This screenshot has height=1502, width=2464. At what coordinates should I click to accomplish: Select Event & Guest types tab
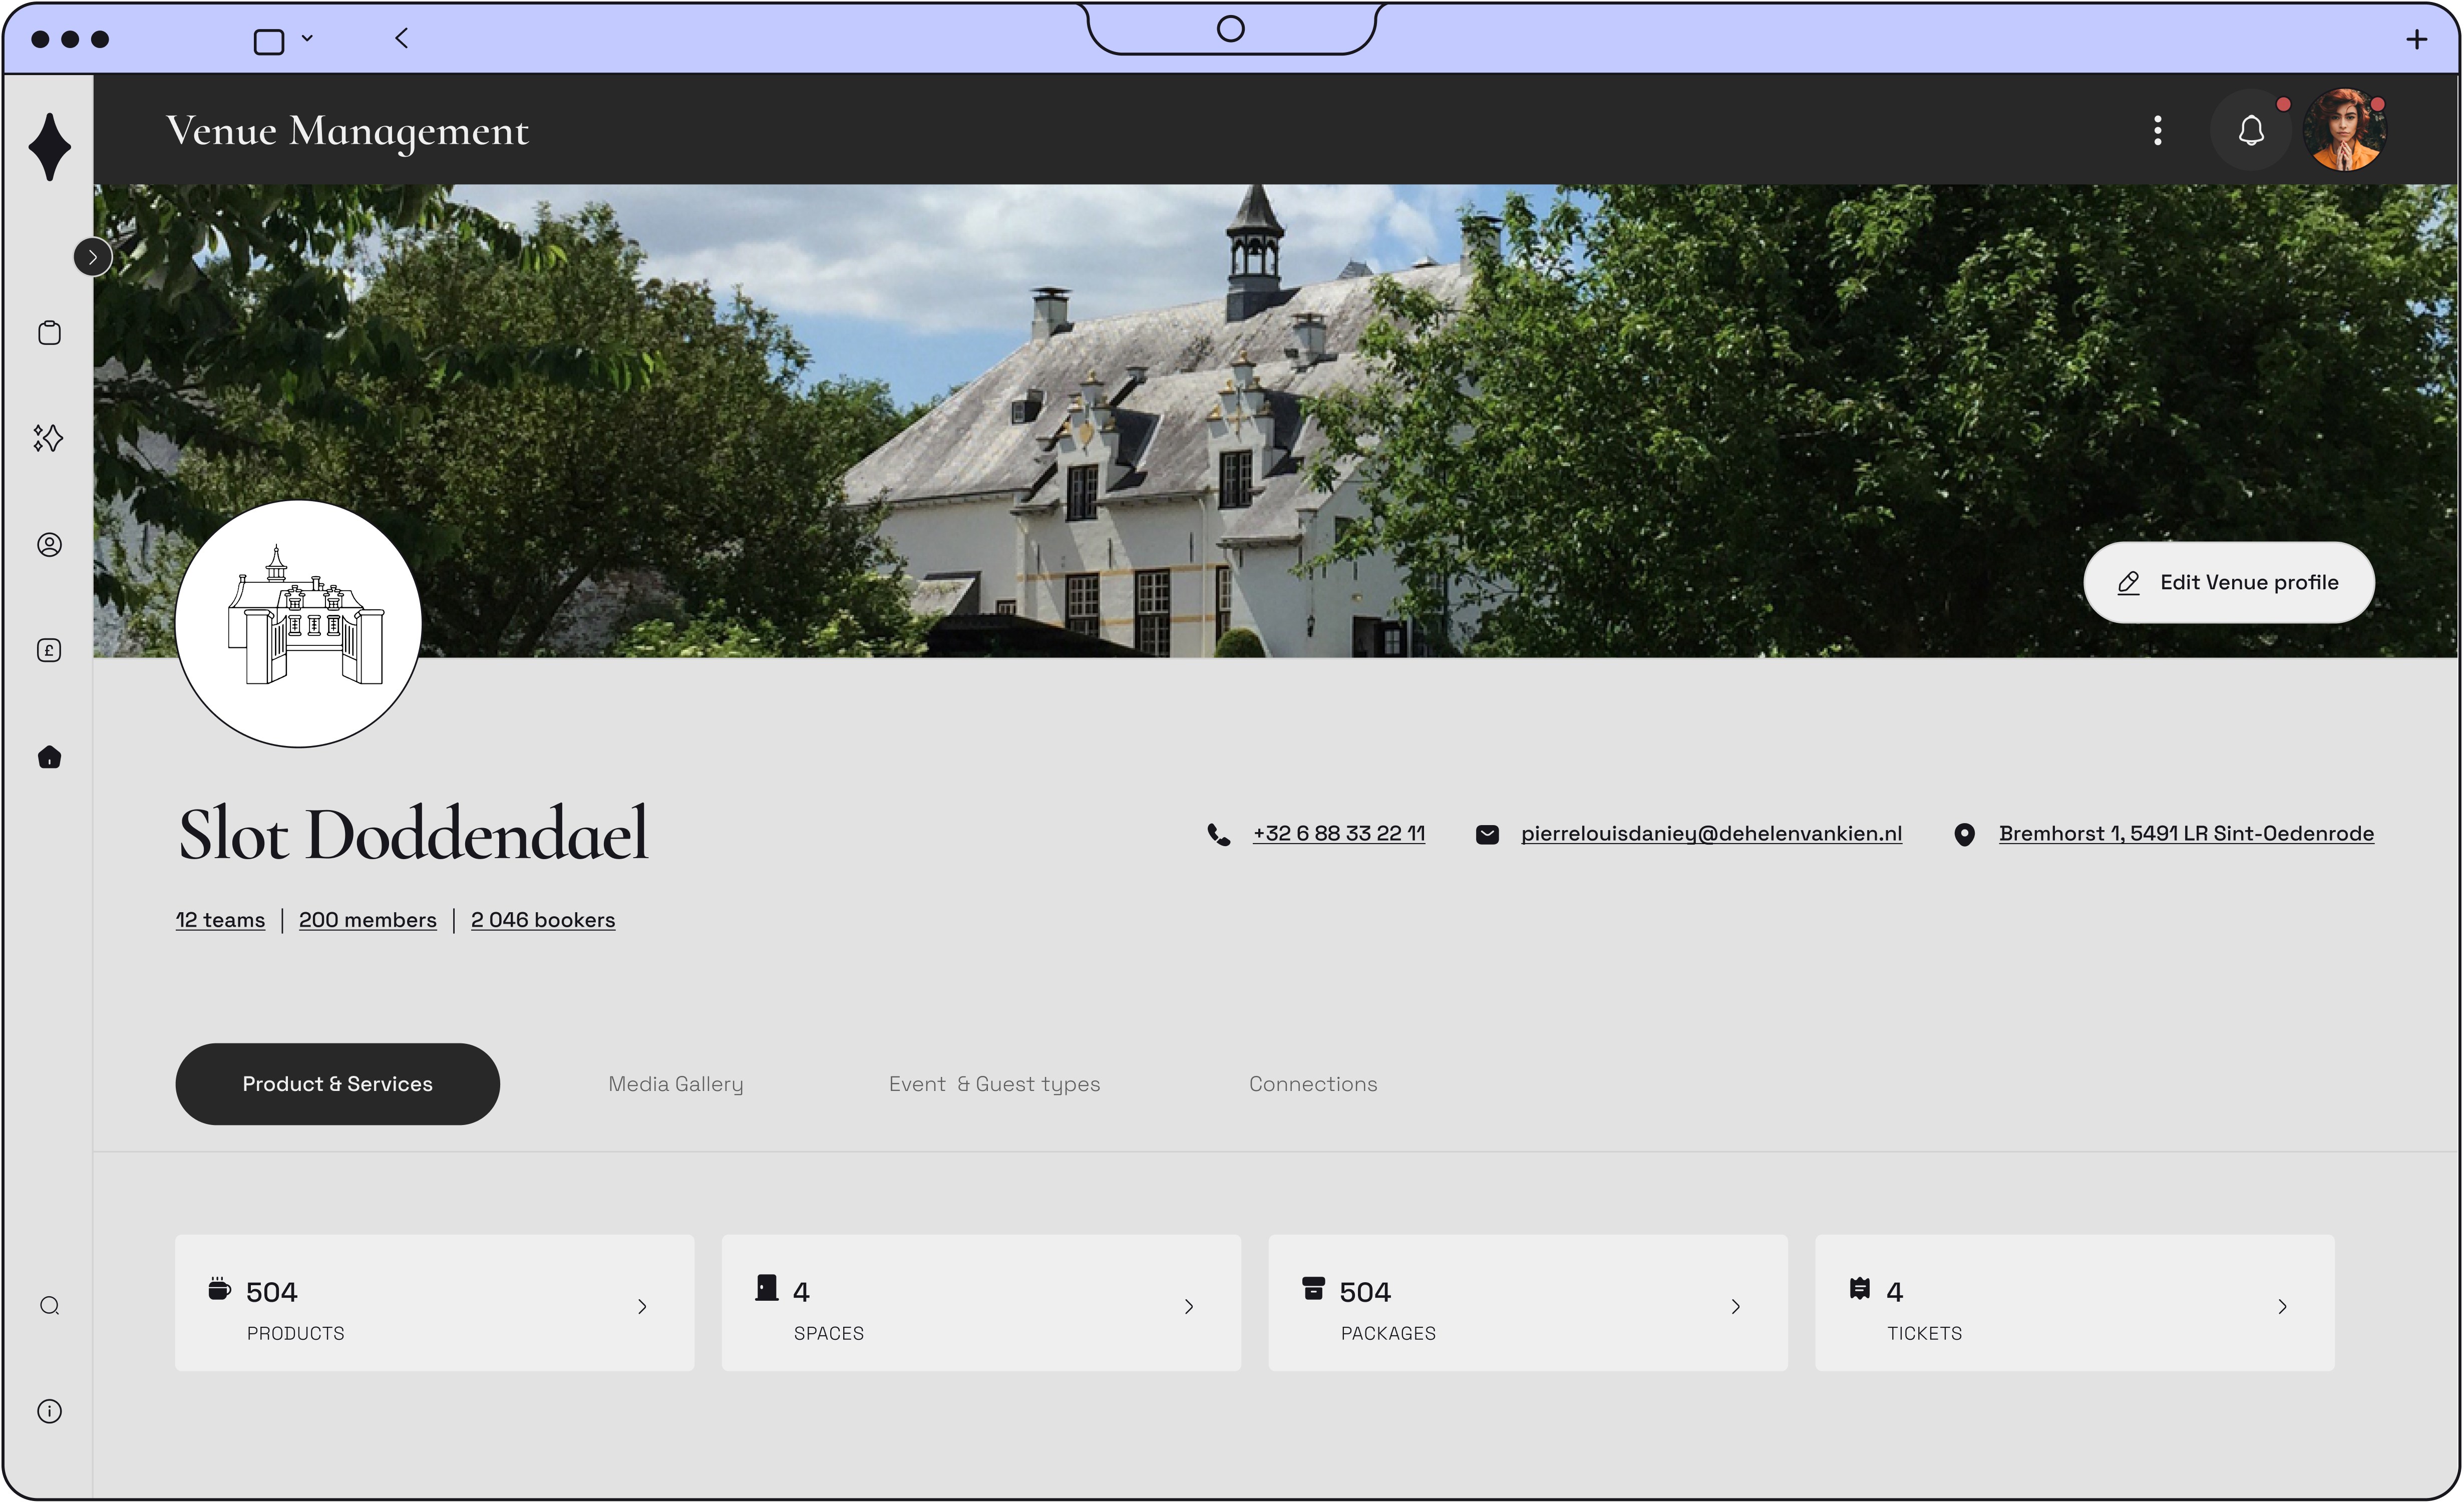point(994,1084)
